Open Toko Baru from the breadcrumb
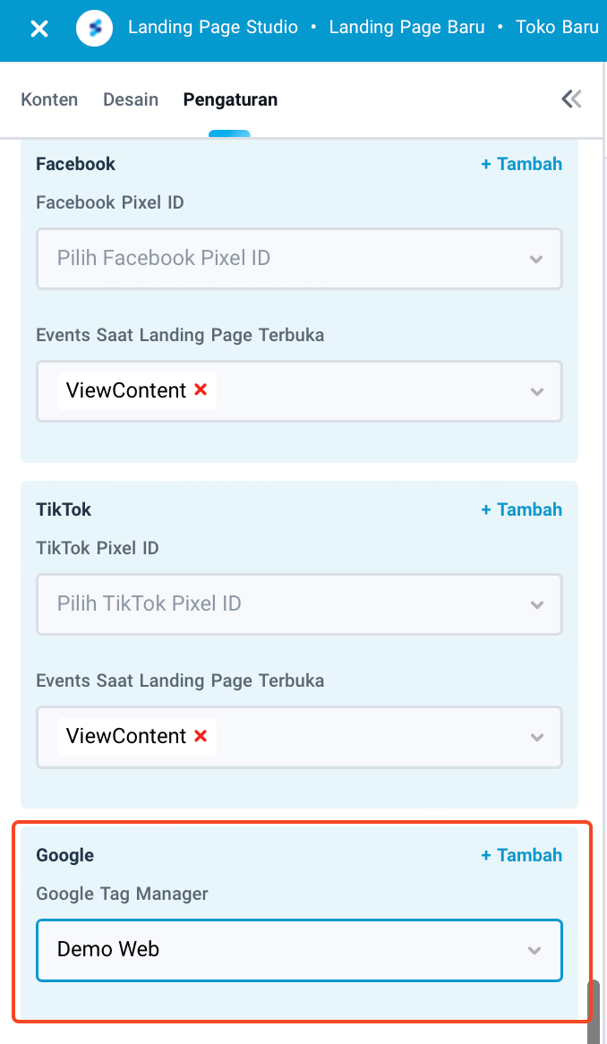The height and width of the screenshot is (1044, 607). click(557, 27)
